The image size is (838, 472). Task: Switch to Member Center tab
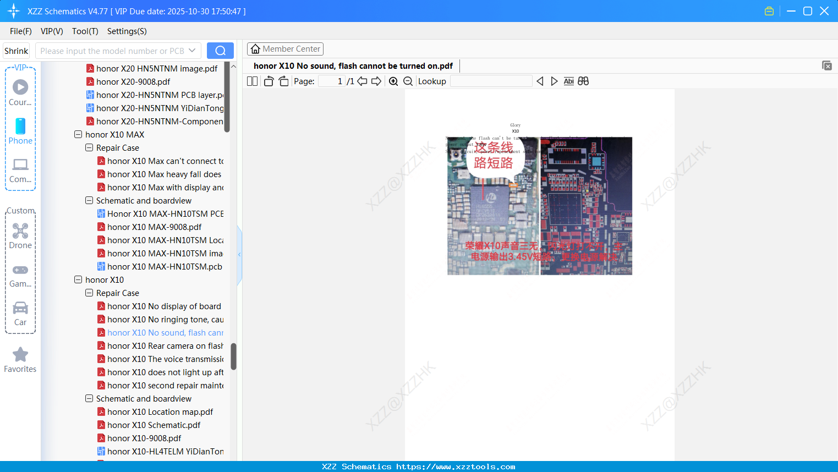(x=285, y=49)
